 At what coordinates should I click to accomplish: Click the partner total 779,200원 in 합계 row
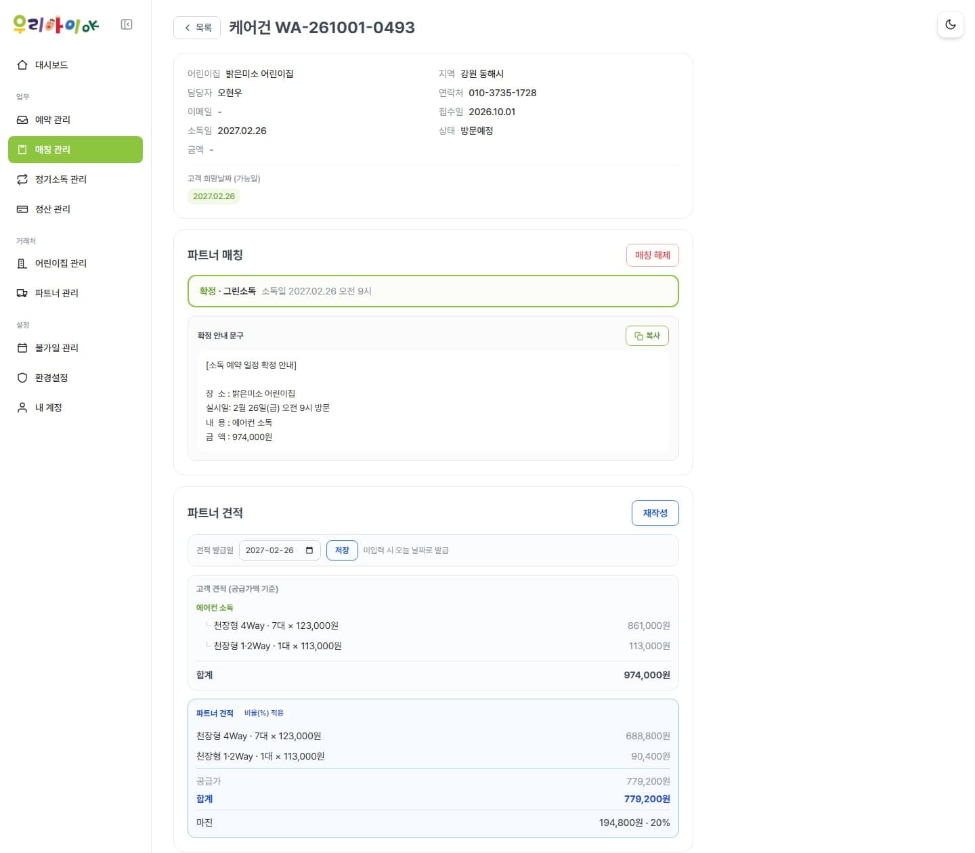click(x=647, y=799)
